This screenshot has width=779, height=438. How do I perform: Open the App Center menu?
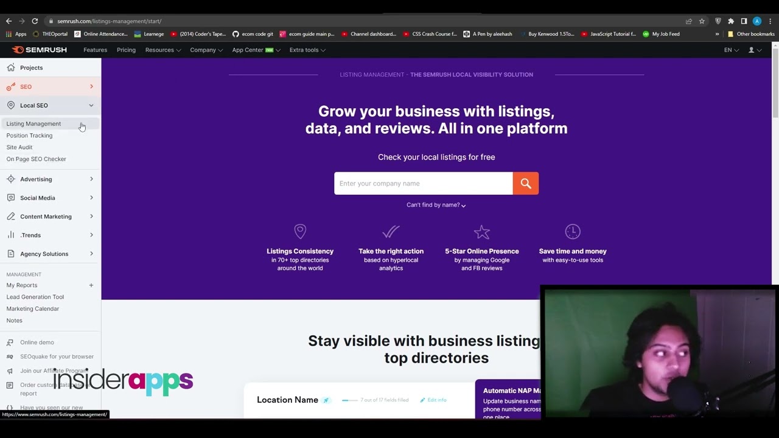tap(256, 50)
